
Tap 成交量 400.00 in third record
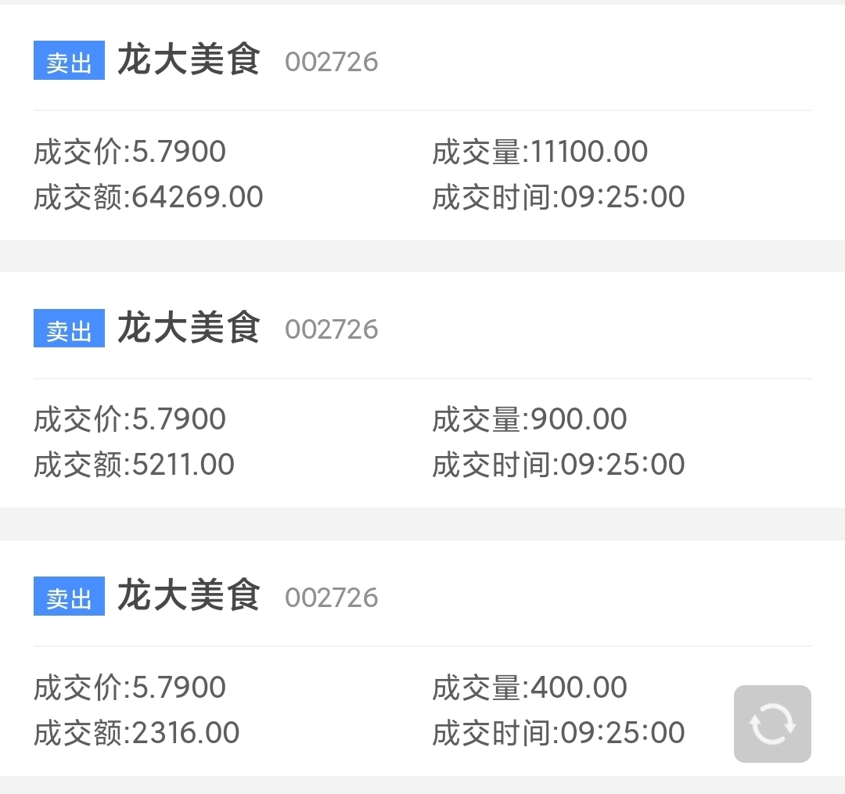point(530,688)
